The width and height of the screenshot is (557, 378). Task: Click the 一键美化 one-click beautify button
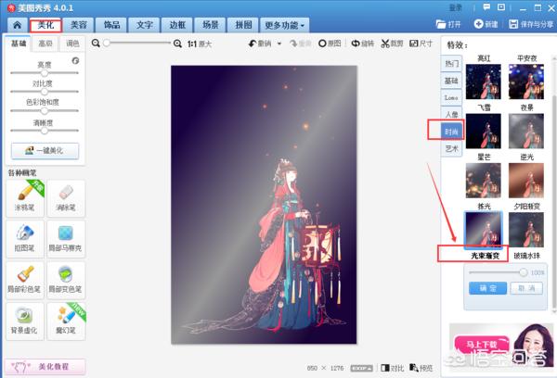pyautogui.click(x=45, y=151)
